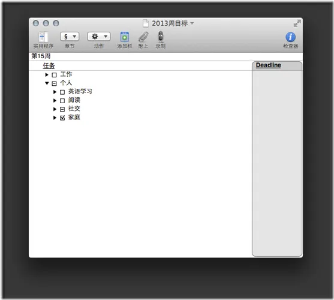This screenshot has height=300, width=334.
Task: Minimize the window with middle title bar button
Action: click(x=46, y=23)
